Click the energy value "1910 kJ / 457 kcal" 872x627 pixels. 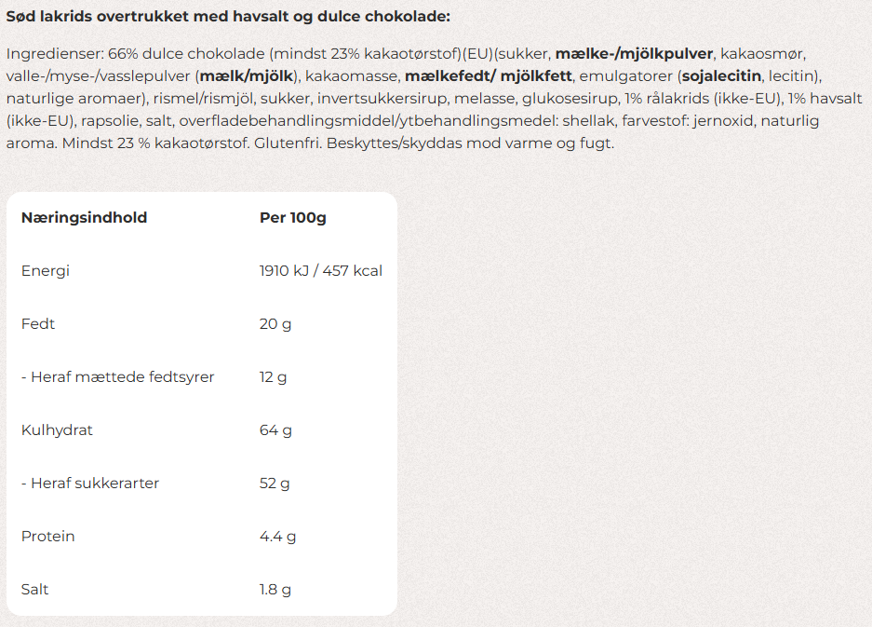[320, 271]
